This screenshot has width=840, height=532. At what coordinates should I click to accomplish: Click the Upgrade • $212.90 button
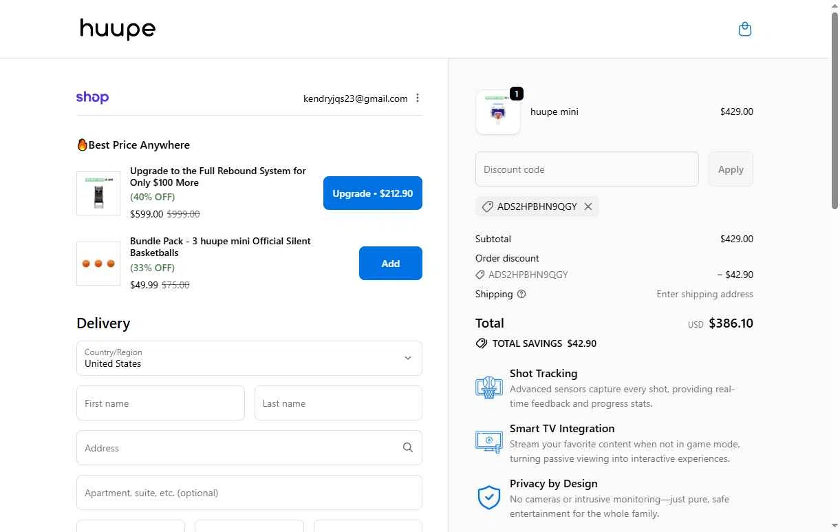[x=373, y=193]
